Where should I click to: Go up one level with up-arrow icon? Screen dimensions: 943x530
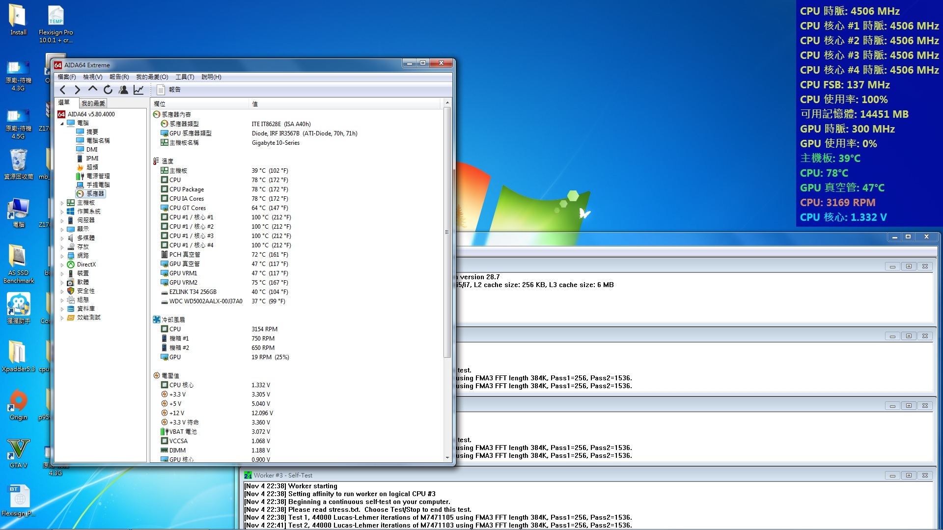click(93, 89)
